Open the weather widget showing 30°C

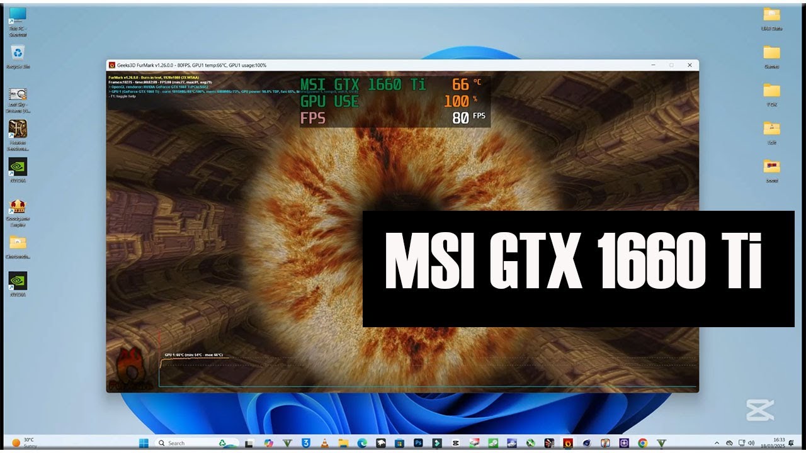click(x=25, y=443)
